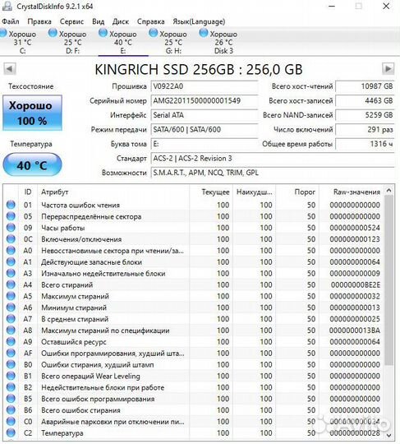400x444 pixels.
Task: Click status icon of attribute A0
Action: click(11, 250)
